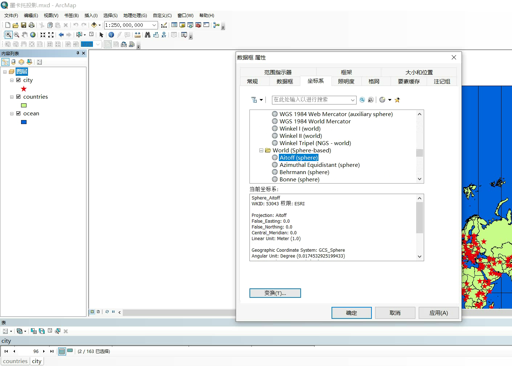Open the Find binoculars tool
Image resolution: width=512 pixels, height=366 pixels.
click(x=147, y=35)
